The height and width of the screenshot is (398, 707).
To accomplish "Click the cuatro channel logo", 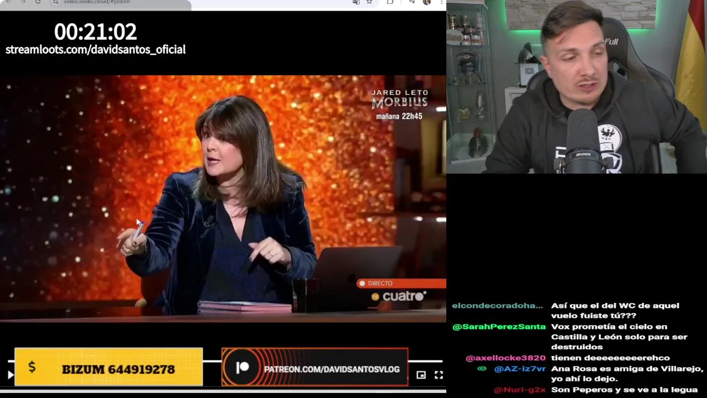I will click(x=399, y=296).
